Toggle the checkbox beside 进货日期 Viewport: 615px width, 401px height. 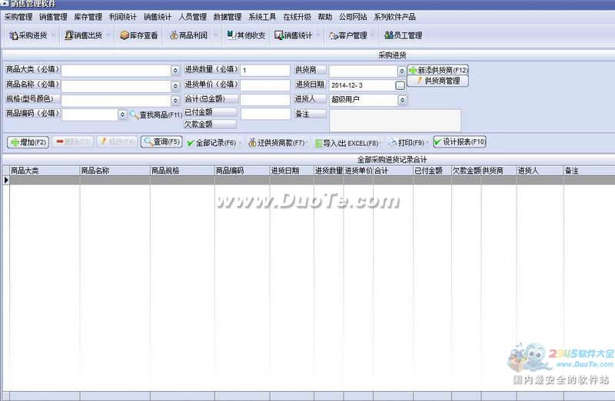pyautogui.click(x=400, y=85)
